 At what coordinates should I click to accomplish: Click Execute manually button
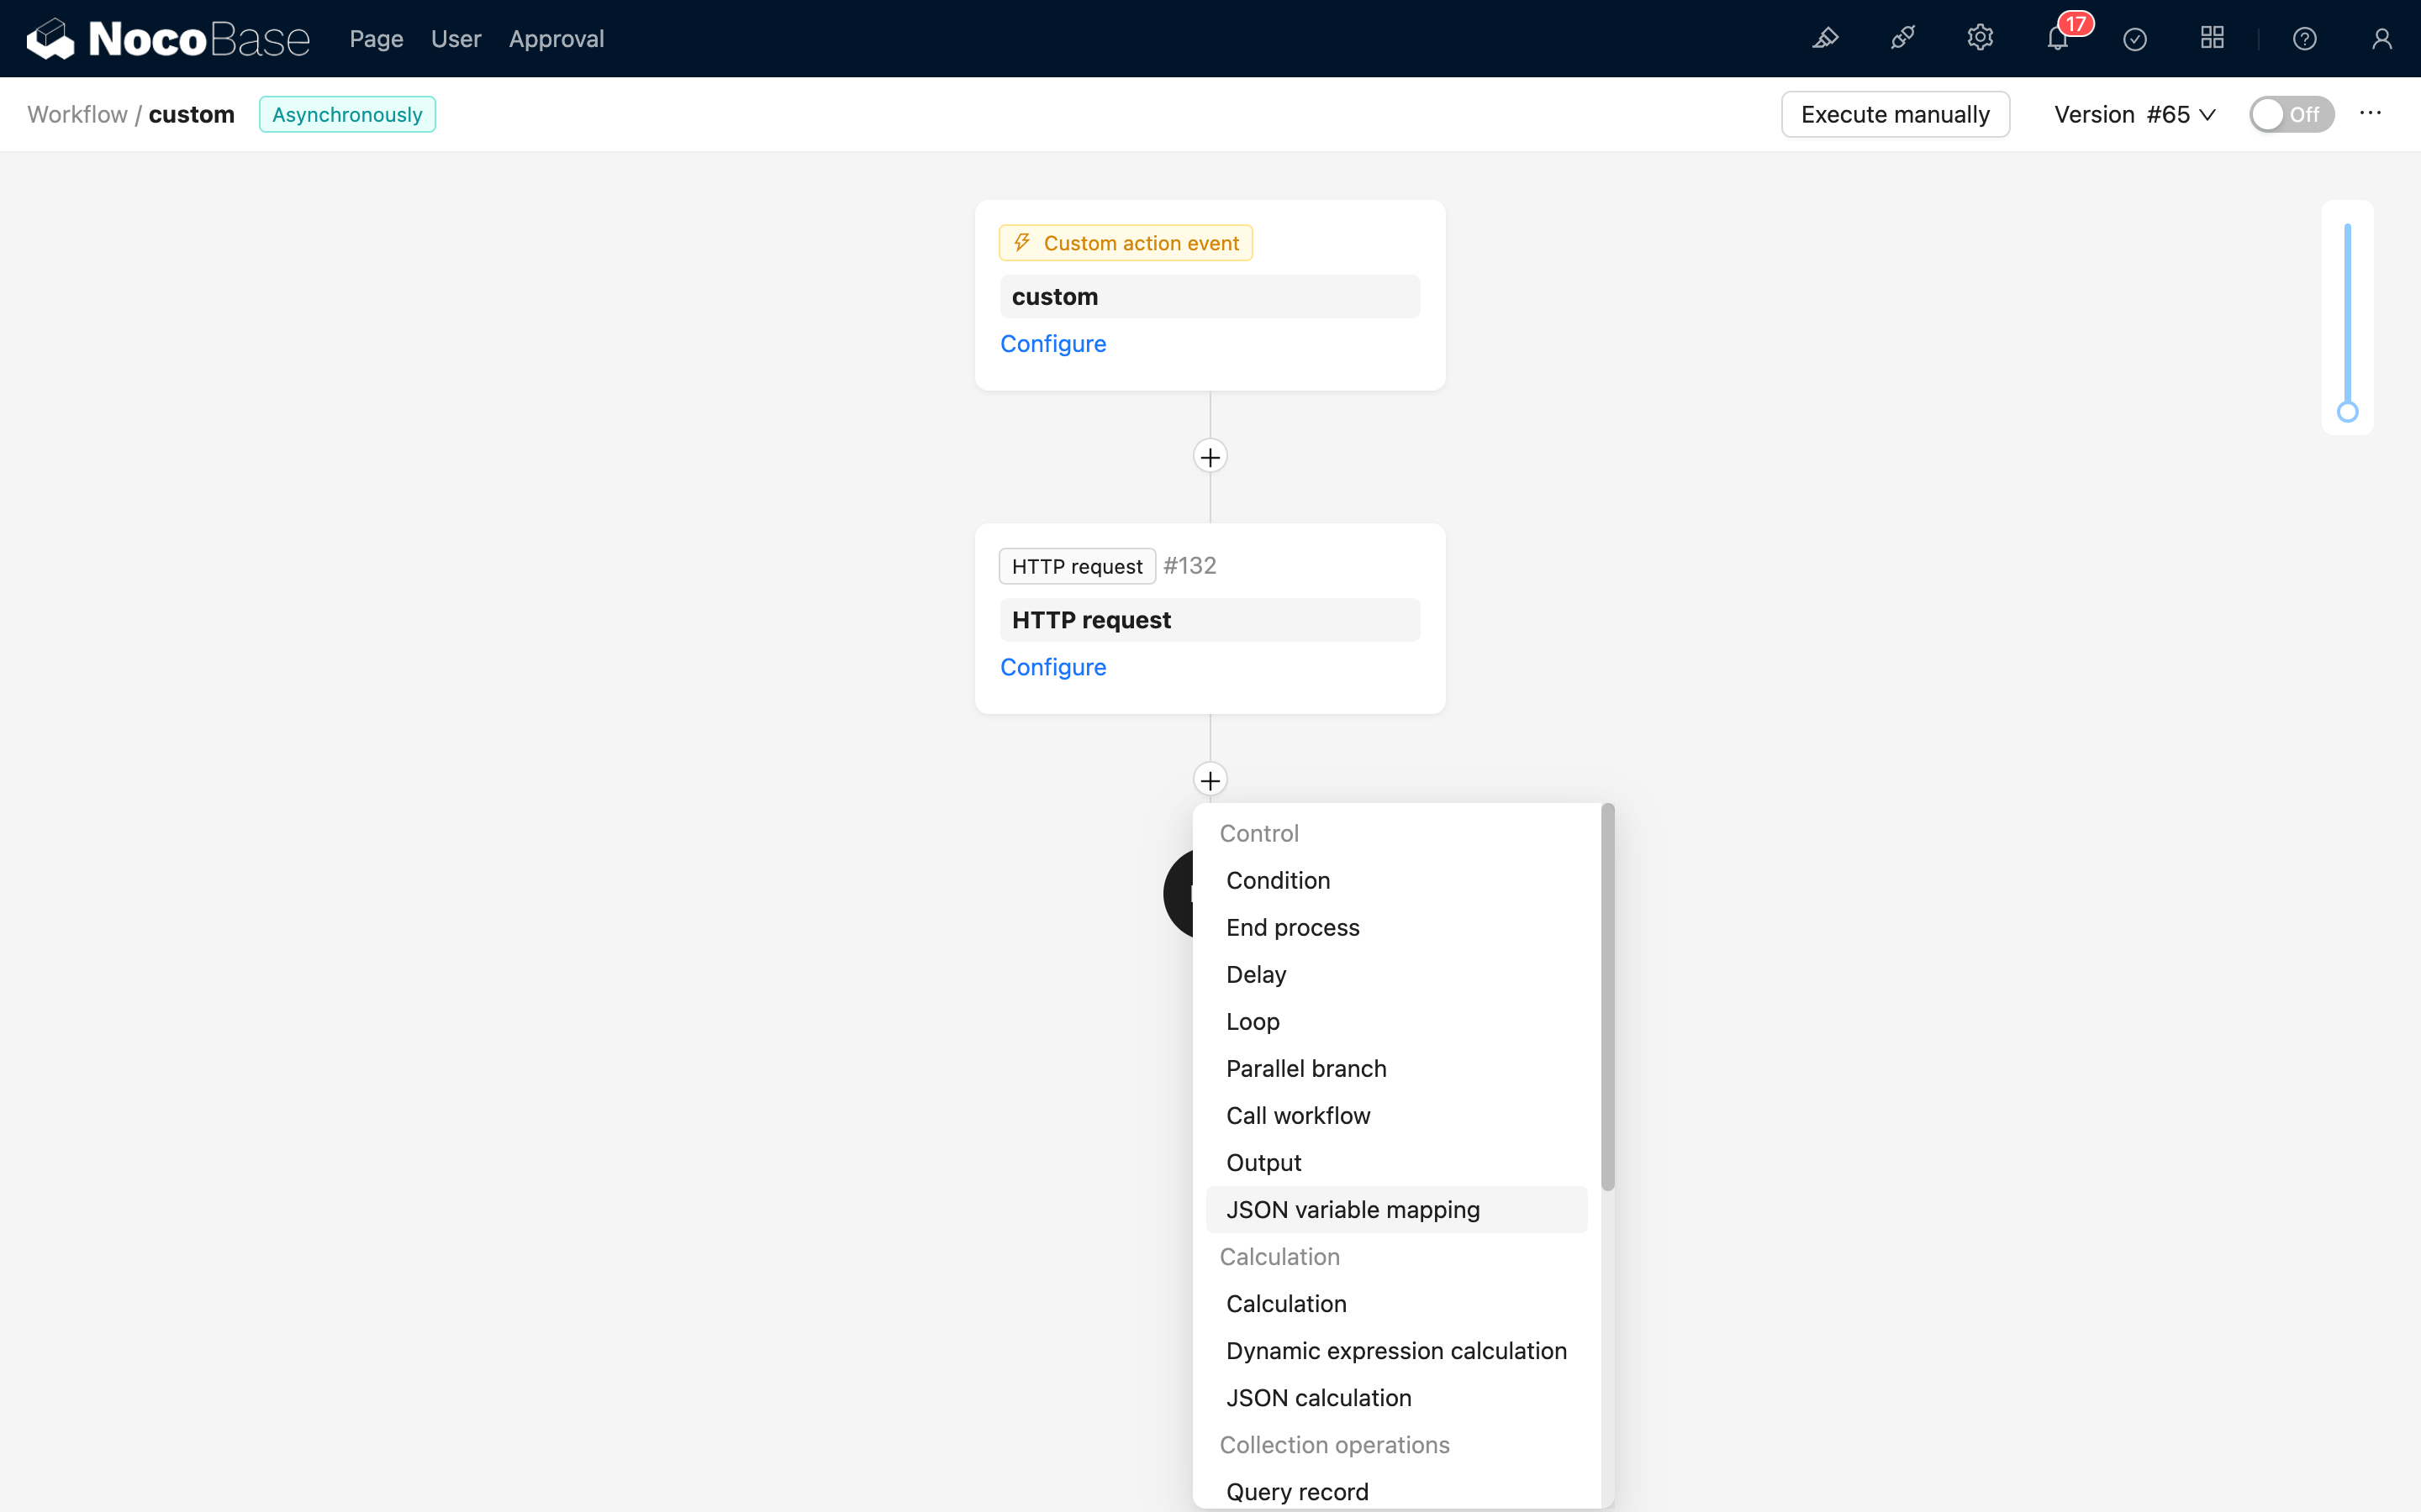click(x=1895, y=114)
